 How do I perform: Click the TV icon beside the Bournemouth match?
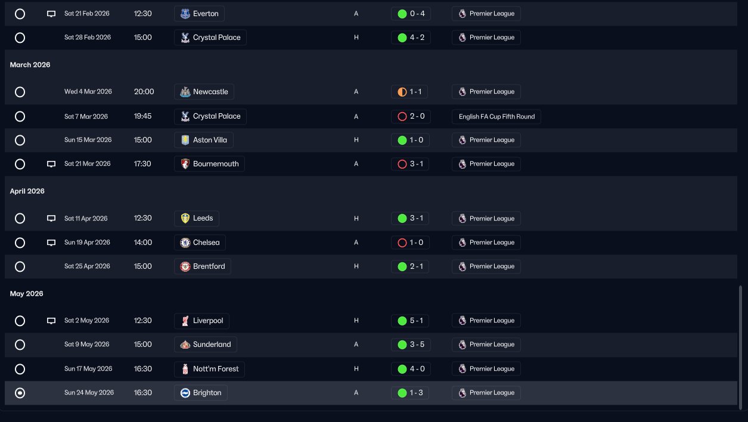pyautogui.click(x=51, y=164)
